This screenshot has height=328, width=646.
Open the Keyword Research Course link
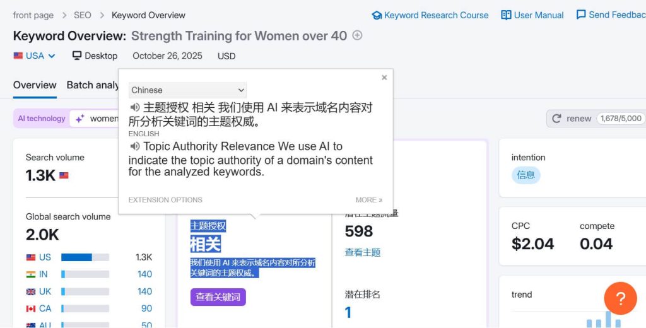pos(430,15)
